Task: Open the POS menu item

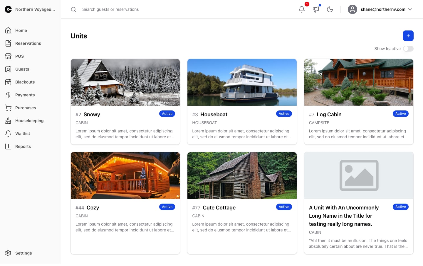Action: point(31,56)
